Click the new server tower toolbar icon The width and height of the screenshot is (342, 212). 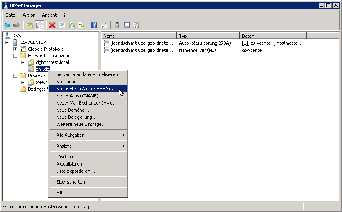tap(117, 26)
